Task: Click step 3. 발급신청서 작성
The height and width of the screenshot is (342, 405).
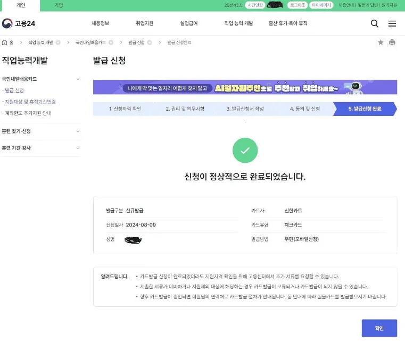Action: pyautogui.click(x=245, y=109)
